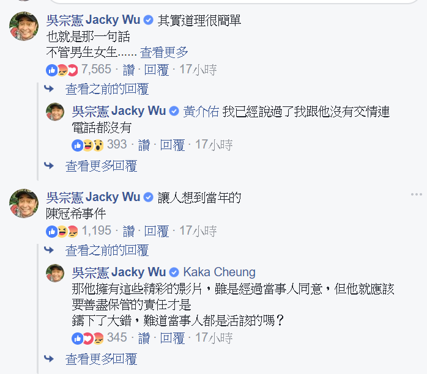Like the reply that has 345 reactions

point(144,338)
